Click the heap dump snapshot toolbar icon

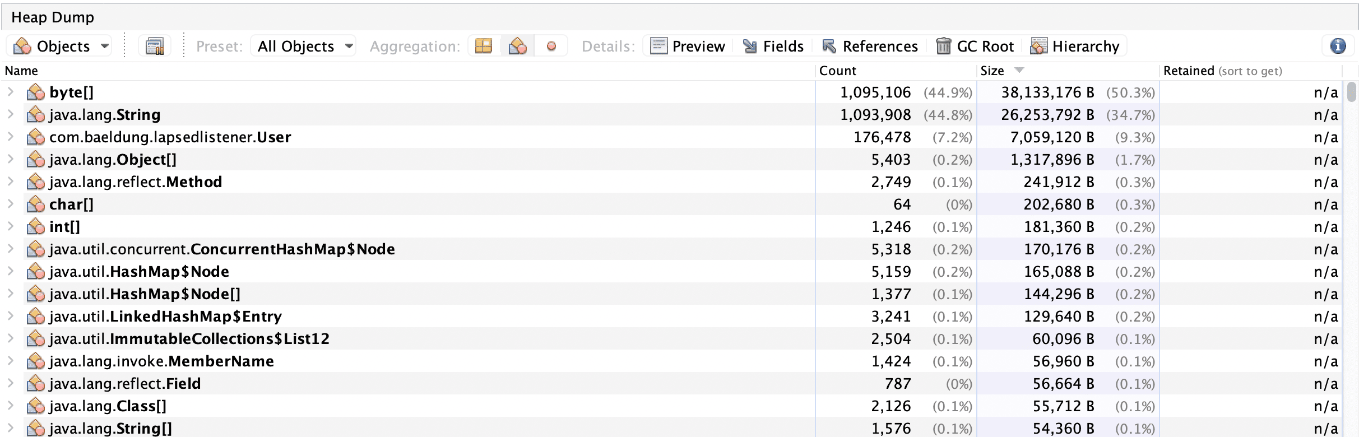[x=154, y=46]
